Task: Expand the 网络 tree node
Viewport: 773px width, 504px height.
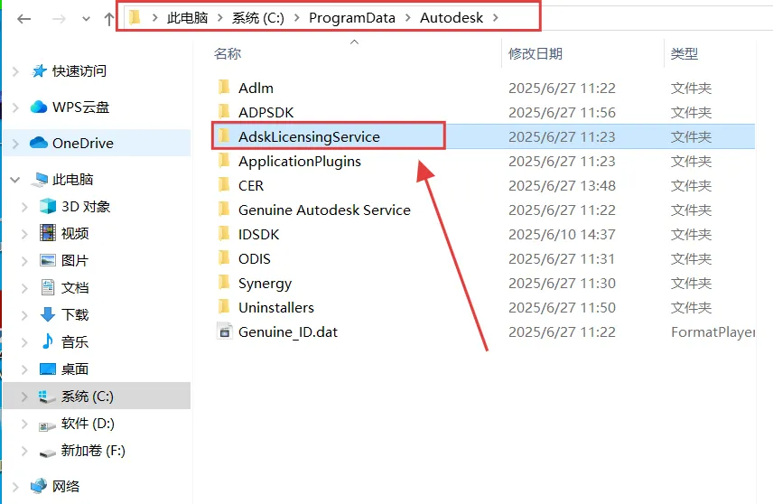Action: [15, 487]
